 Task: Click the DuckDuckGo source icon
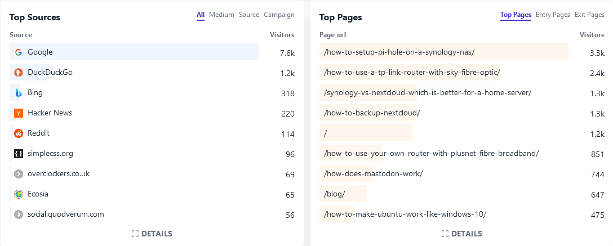[19, 73]
